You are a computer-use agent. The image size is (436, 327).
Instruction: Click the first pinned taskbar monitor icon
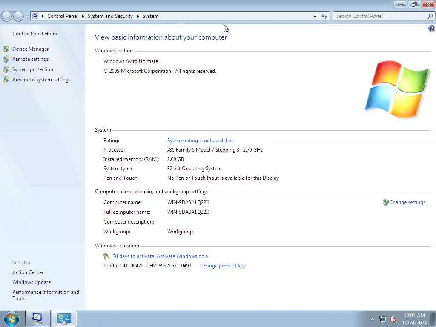pyautogui.click(x=37, y=318)
